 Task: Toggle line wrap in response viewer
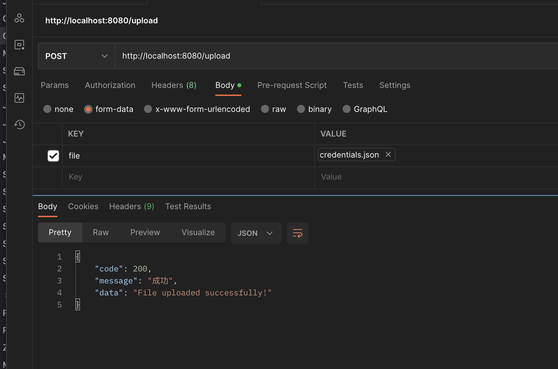297,233
